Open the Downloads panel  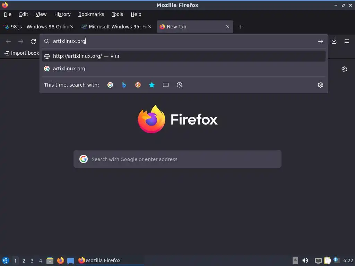(x=334, y=41)
